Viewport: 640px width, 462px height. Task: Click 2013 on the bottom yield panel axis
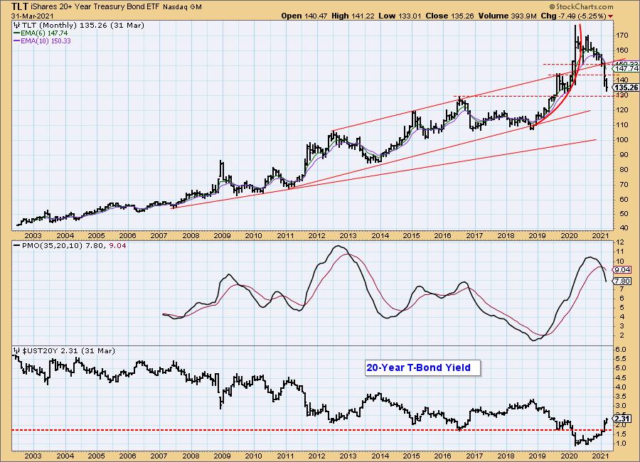click(348, 456)
